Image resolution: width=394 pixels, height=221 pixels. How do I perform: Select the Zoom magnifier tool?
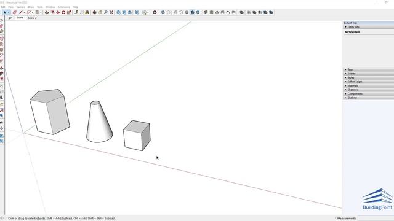point(105,12)
